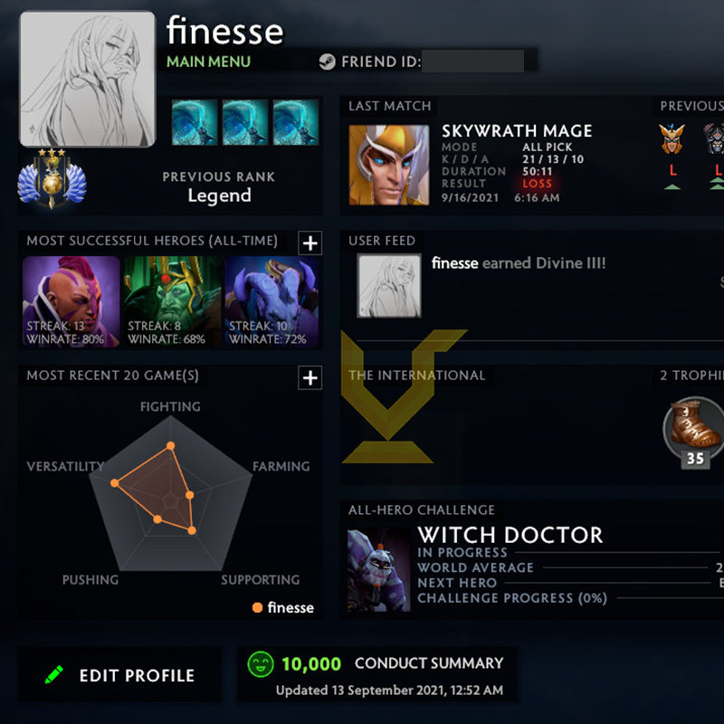The image size is (724, 724).
Task: Select the first featured hero slot icon
Action: pyautogui.click(x=195, y=122)
